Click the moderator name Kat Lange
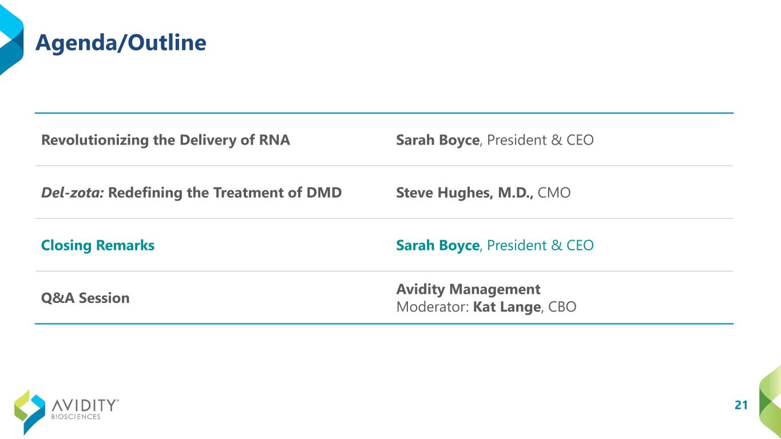The image size is (781, 439). click(x=507, y=307)
